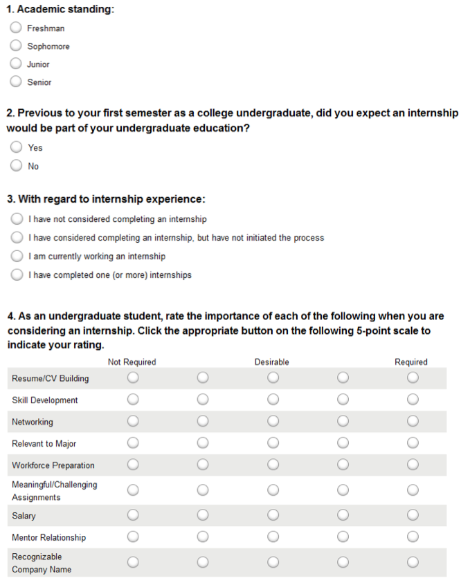Select 'I have not considered completing an internship'

(x=17, y=218)
